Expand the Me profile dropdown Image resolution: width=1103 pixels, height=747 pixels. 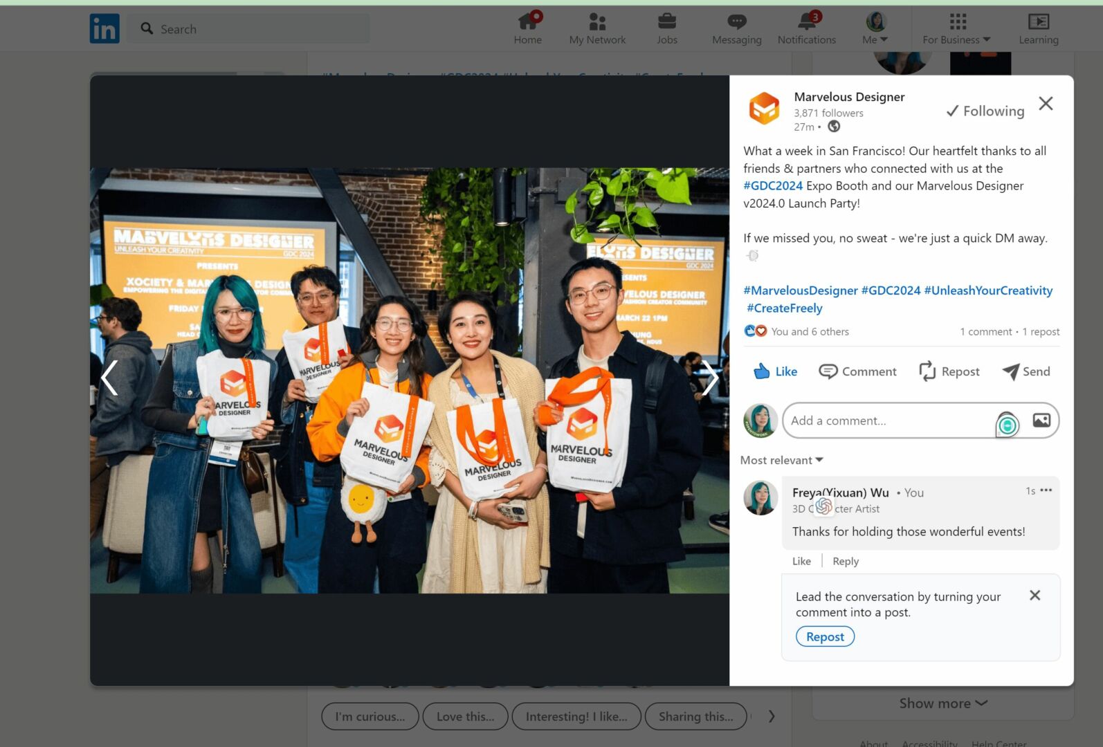[x=875, y=28]
